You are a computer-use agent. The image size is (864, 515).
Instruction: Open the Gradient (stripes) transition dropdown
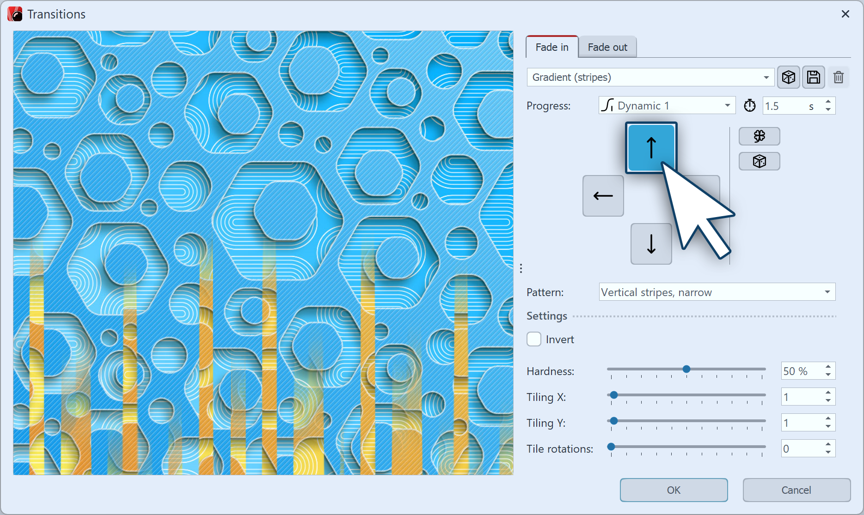click(650, 77)
